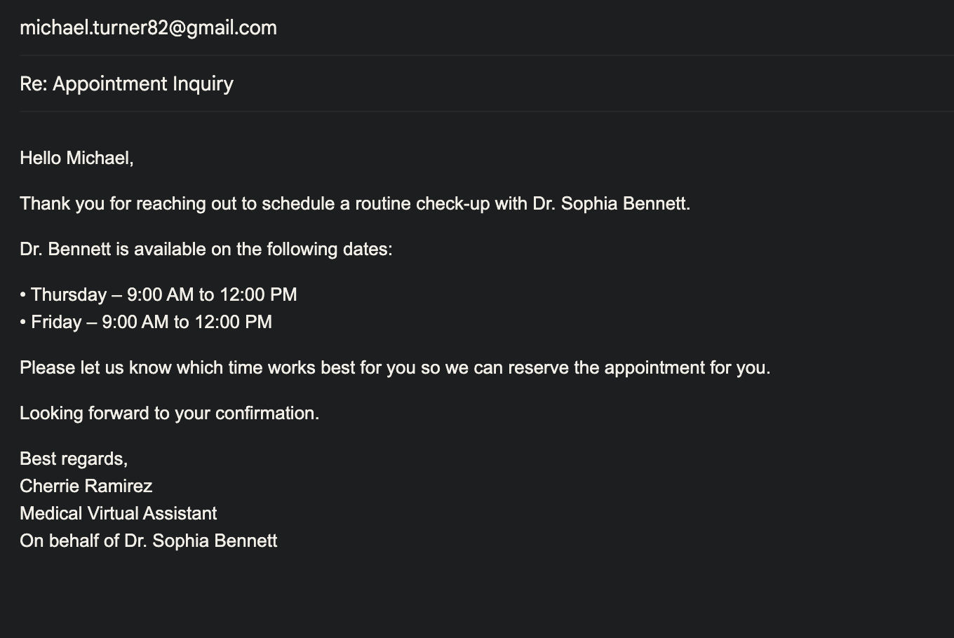This screenshot has width=954, height=638.
Task: Click the subject field 'Re: Appointment Inquiry'
Action: point(126,84)
